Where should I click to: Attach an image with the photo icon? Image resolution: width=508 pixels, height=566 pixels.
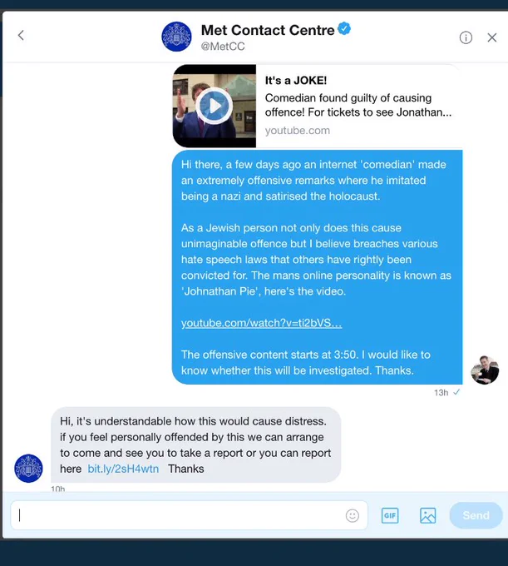[428, 515]
